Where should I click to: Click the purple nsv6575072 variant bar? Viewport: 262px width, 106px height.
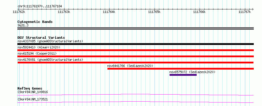click(183, 75)
